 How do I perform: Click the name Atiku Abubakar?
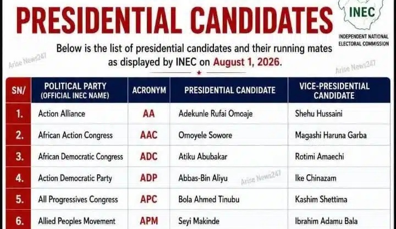pyautogui.click(x=203, y=157)
